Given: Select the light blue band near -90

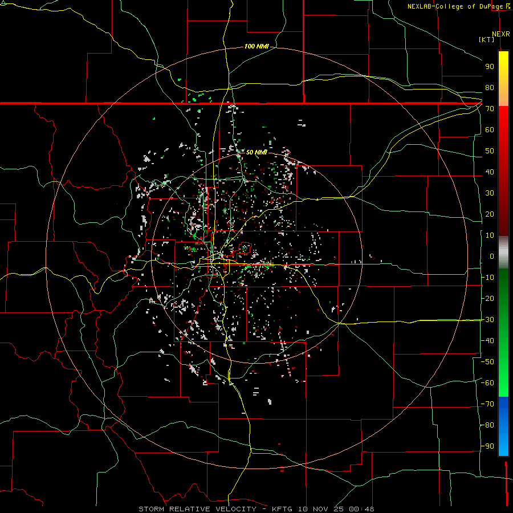Looking at the screenshot, I should tap(503, 445).
